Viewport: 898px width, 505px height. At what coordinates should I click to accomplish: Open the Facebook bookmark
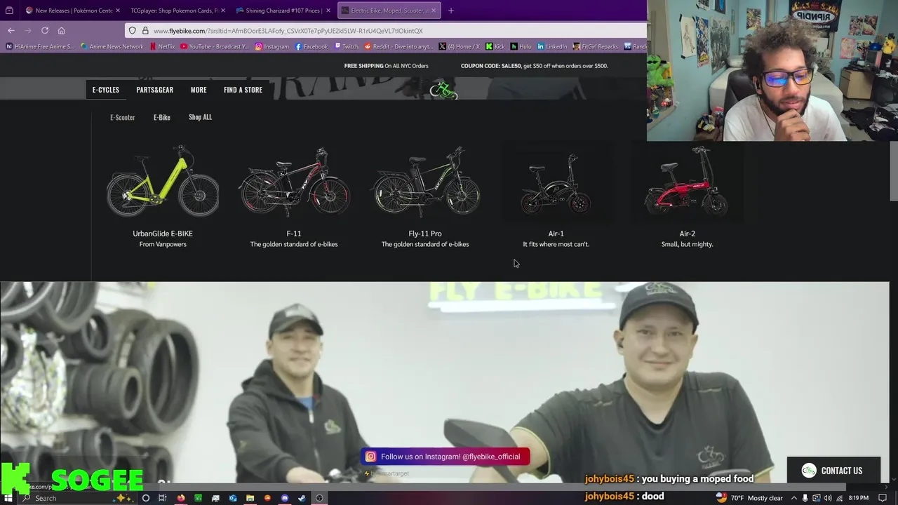pos(311,46)
